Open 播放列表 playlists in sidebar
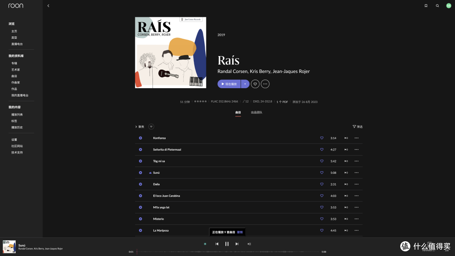Screen dimensions: 455x256 pyautogui.click(x=17, y=115)
